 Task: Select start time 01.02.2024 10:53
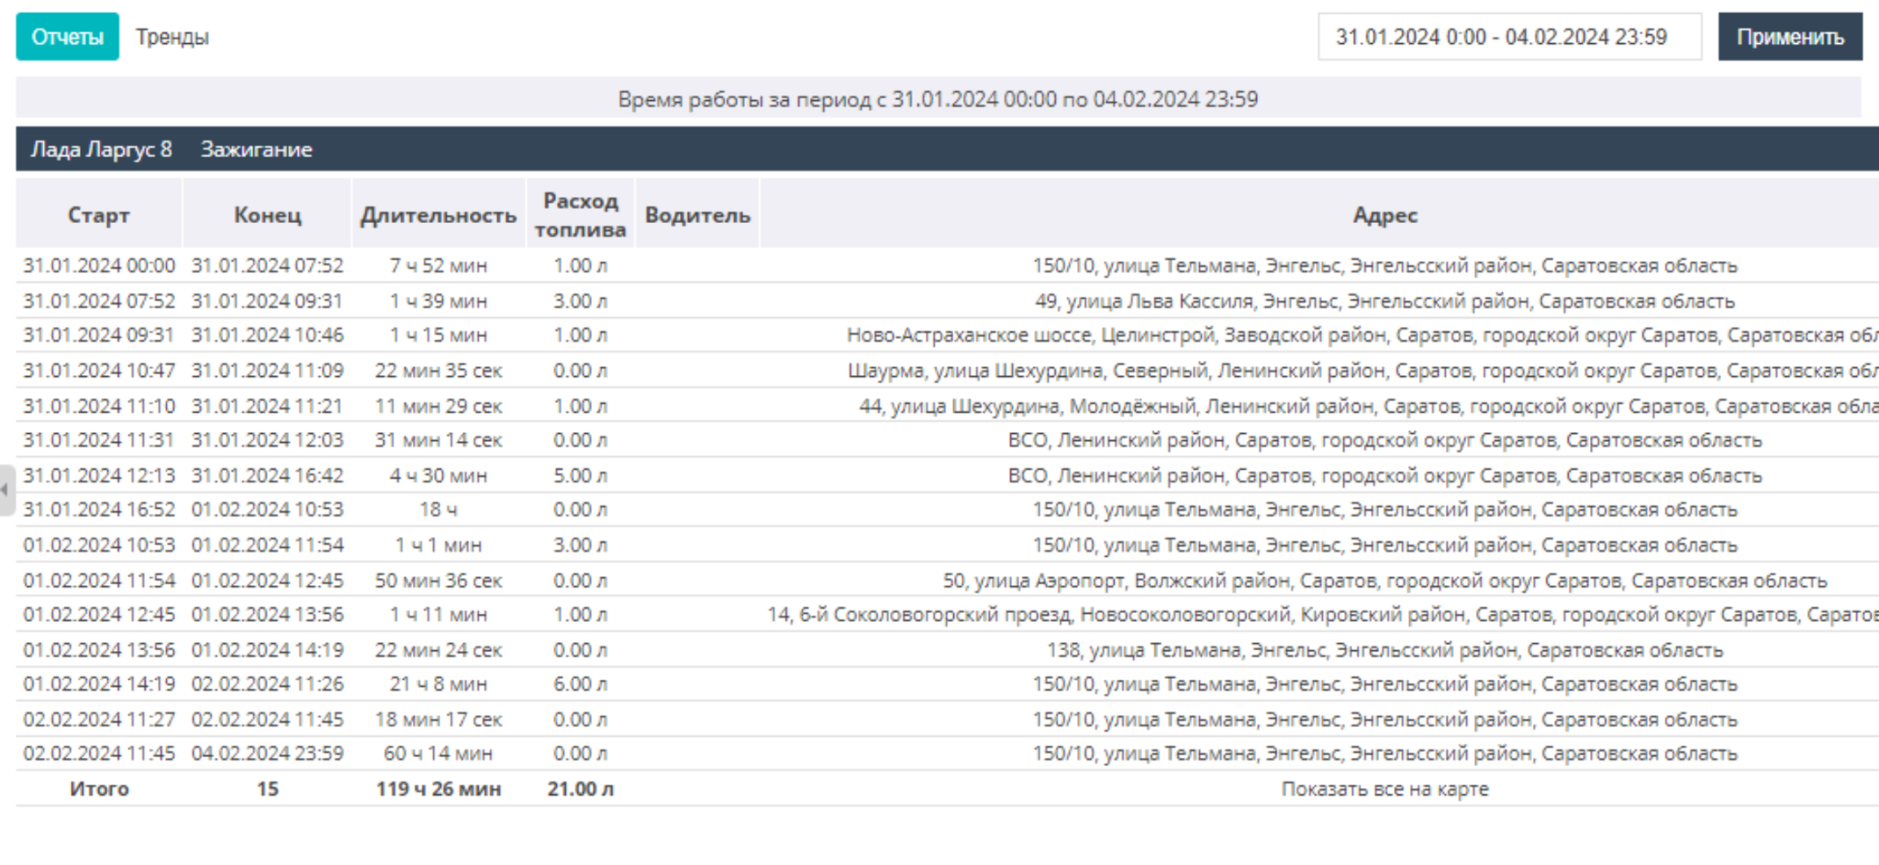pos(99,545)
